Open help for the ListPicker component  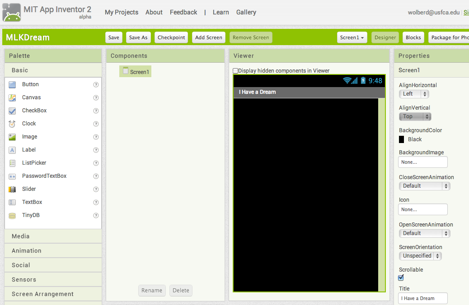(x=96, y=163)
